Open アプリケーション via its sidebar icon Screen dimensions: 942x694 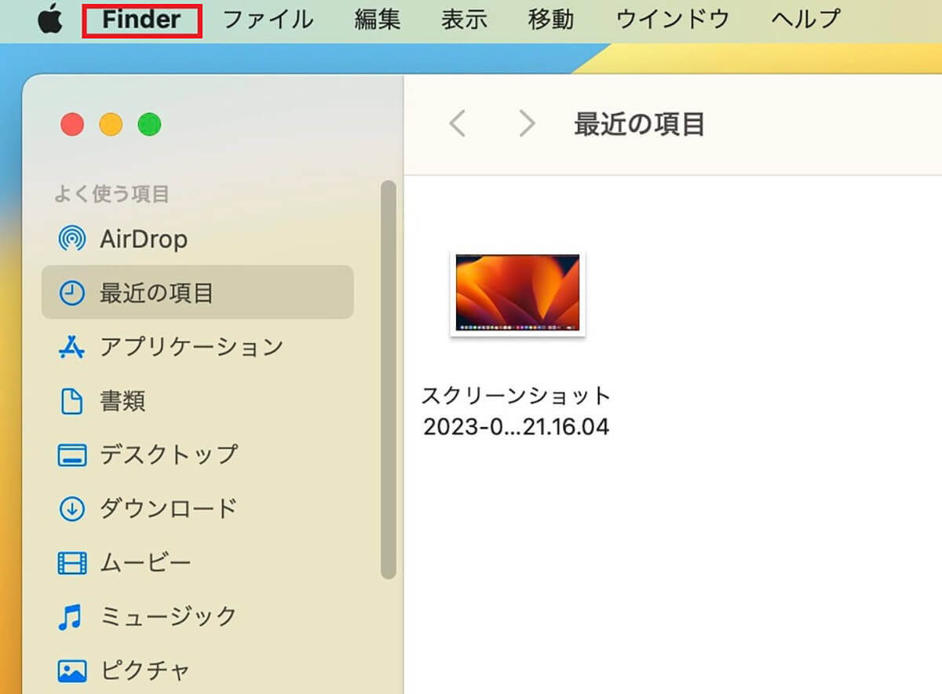(72, 346)
